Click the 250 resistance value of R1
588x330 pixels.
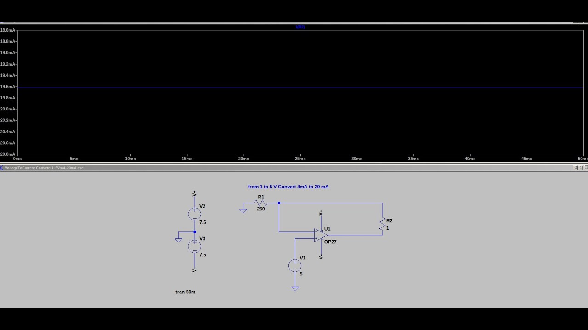[261, 209]
